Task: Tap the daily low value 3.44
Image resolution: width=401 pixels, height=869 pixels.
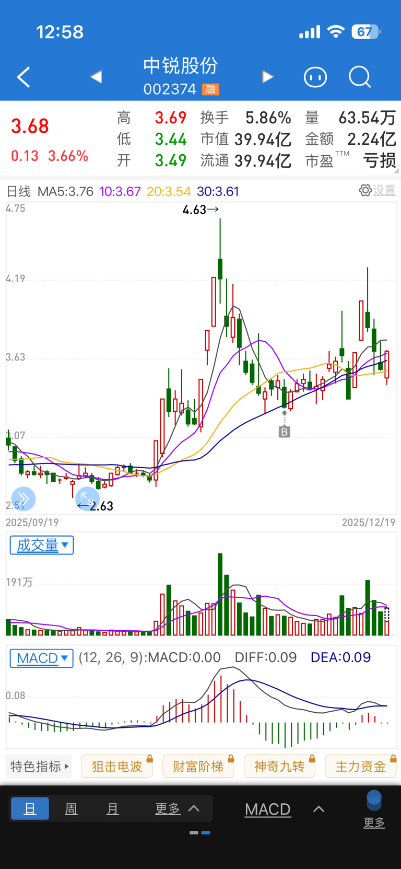Action: pyautogui.click(x=171, y=139)
